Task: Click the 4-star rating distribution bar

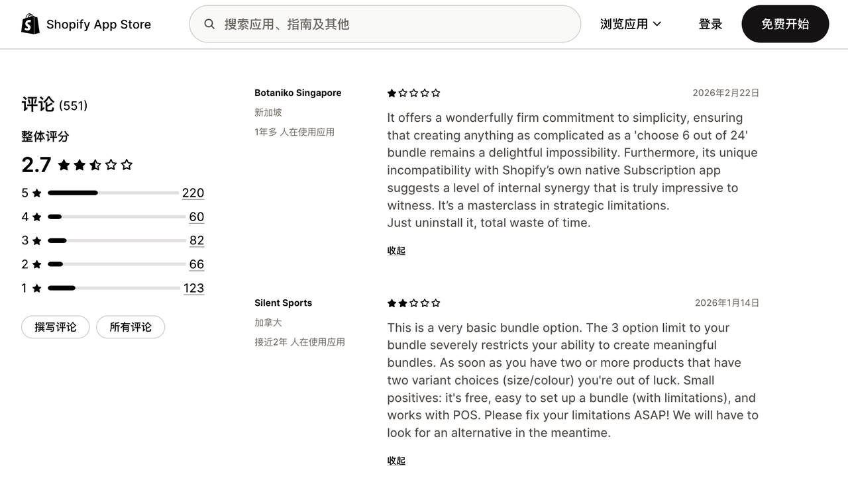Action: (x=117, y=217)
